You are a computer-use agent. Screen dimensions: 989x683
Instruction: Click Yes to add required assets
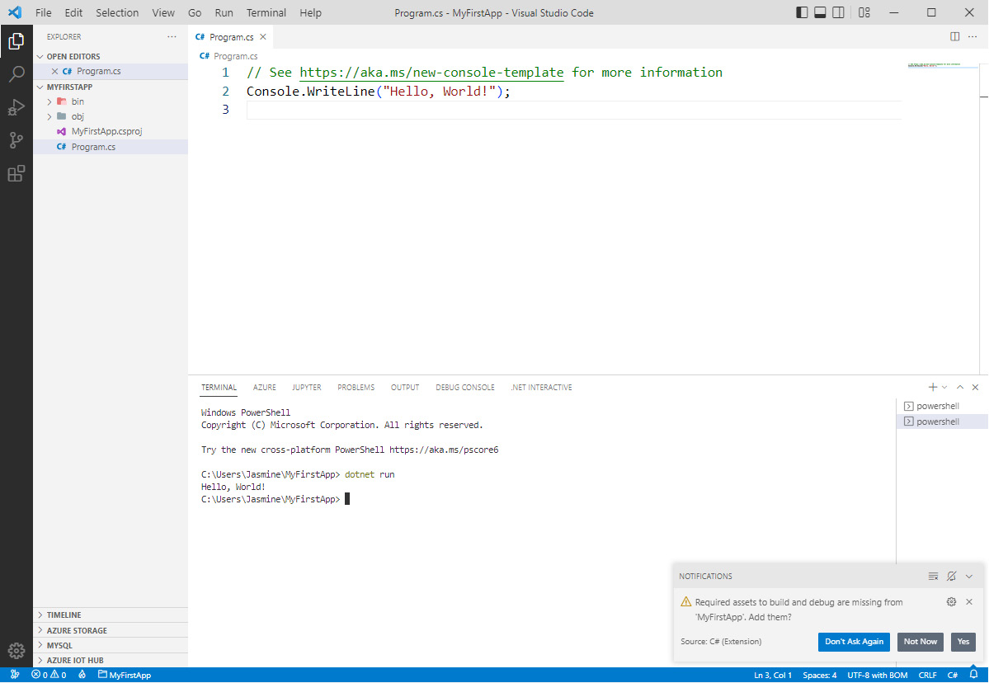tap(963, 642)
